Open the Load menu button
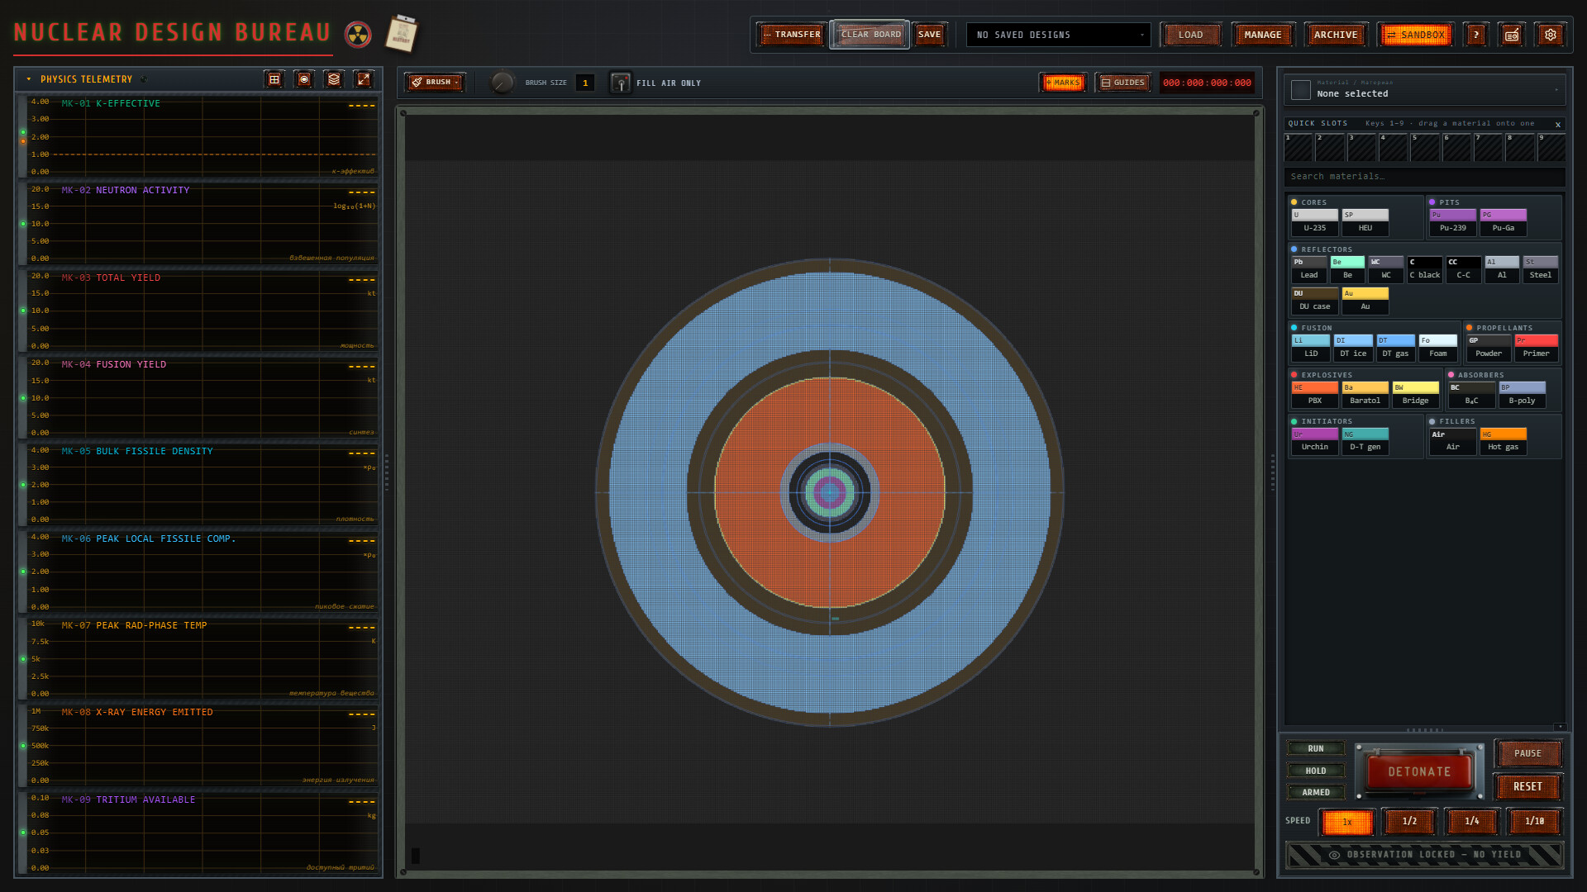This screenshot has width=1587, height=892. (1190, 35)
